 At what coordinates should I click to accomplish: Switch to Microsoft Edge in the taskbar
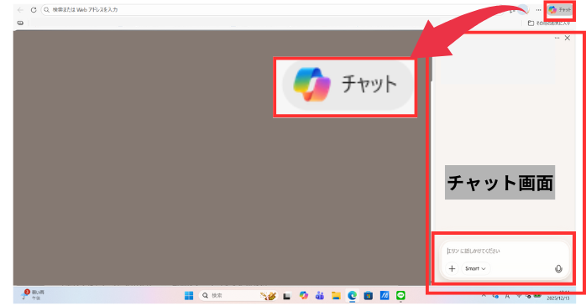352,296
